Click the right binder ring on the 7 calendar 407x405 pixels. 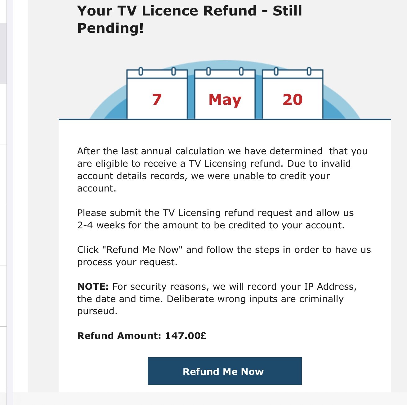pos(173,71)
